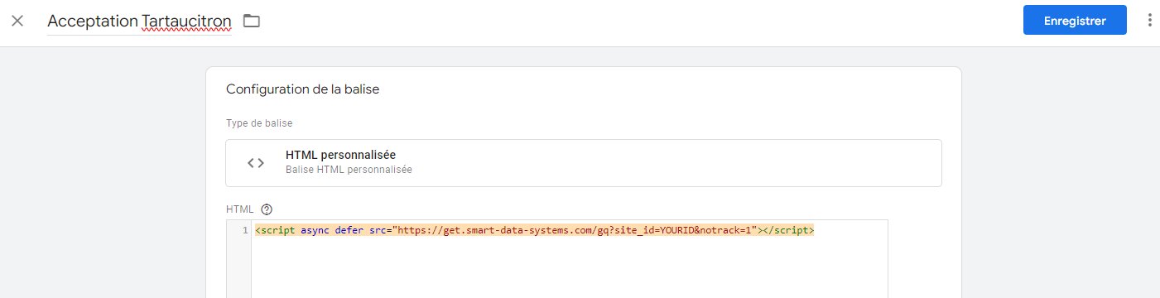Image resolution: width=1160 pixels, height=298 pixels.
Task: Click the Configuration de la balise heading
Action: click(302, 89)
